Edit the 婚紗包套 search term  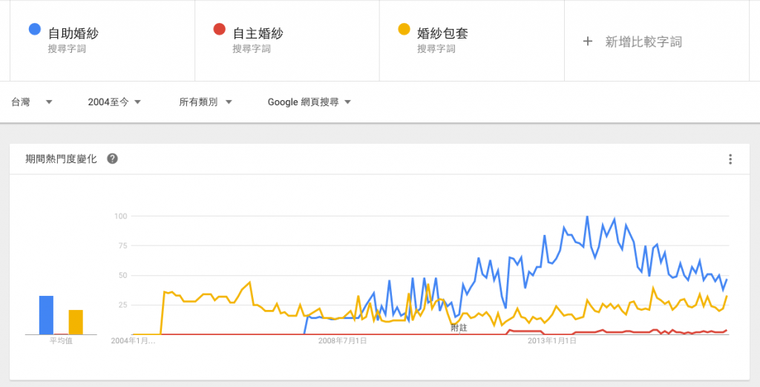442,33
